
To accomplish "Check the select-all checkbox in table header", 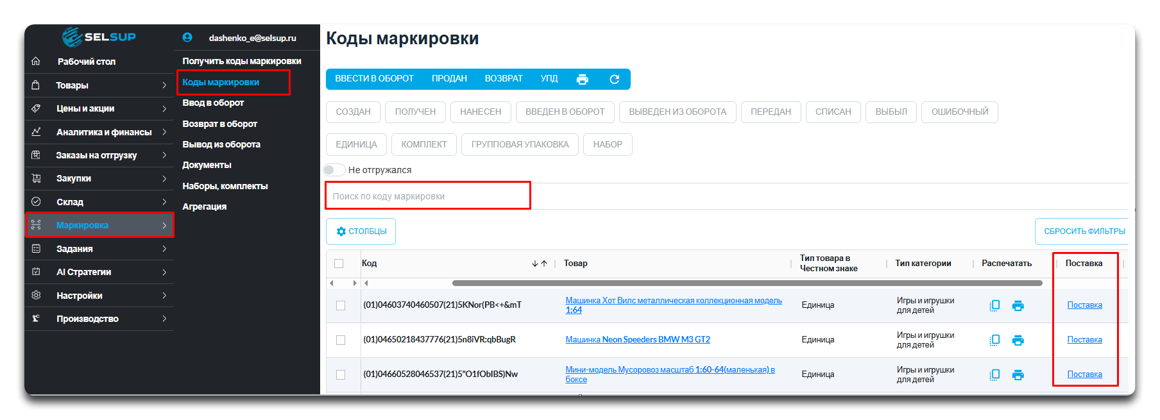I will click(x=339, y=264).
